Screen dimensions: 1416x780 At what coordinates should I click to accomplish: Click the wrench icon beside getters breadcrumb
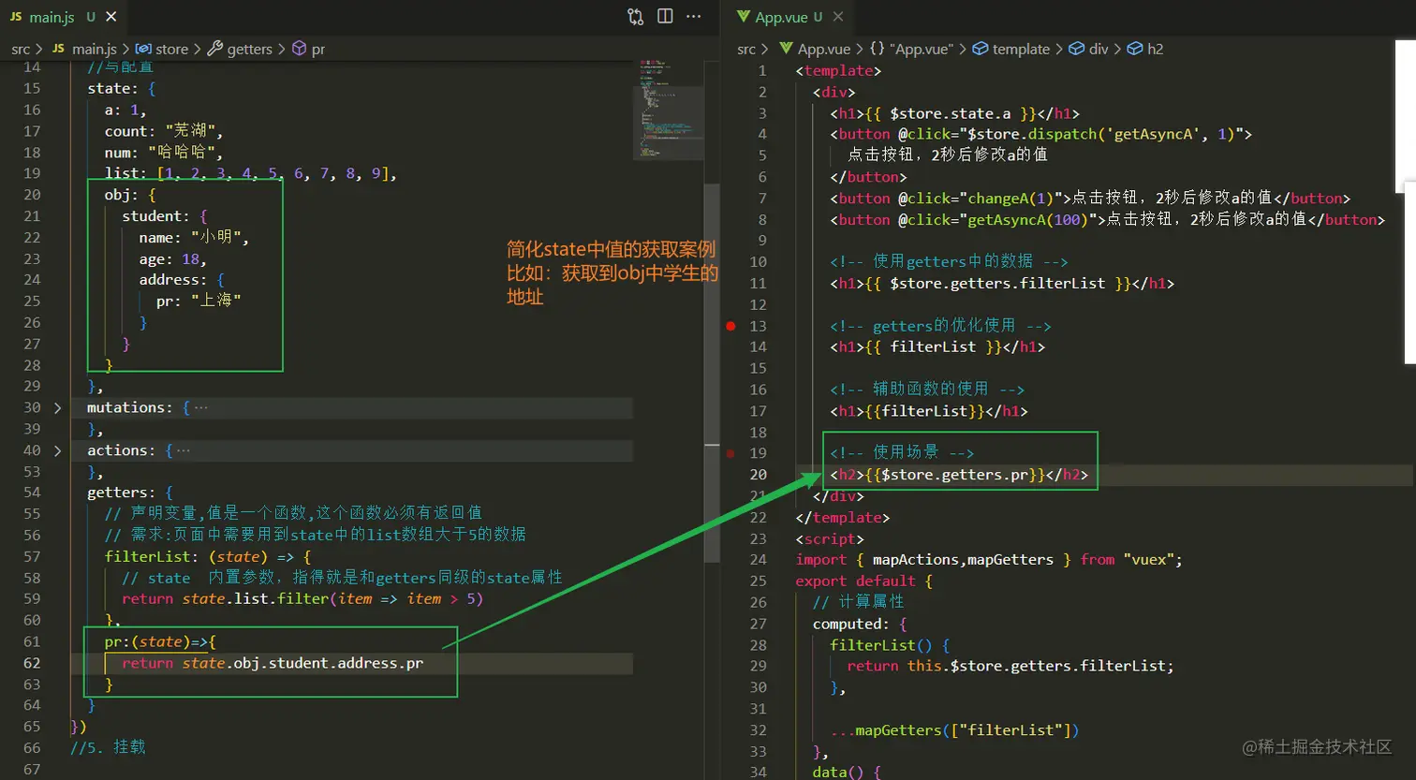pyautogui.click(x=214, y=49)
